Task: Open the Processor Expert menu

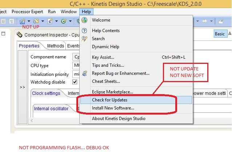Action: tap(27, 12)
